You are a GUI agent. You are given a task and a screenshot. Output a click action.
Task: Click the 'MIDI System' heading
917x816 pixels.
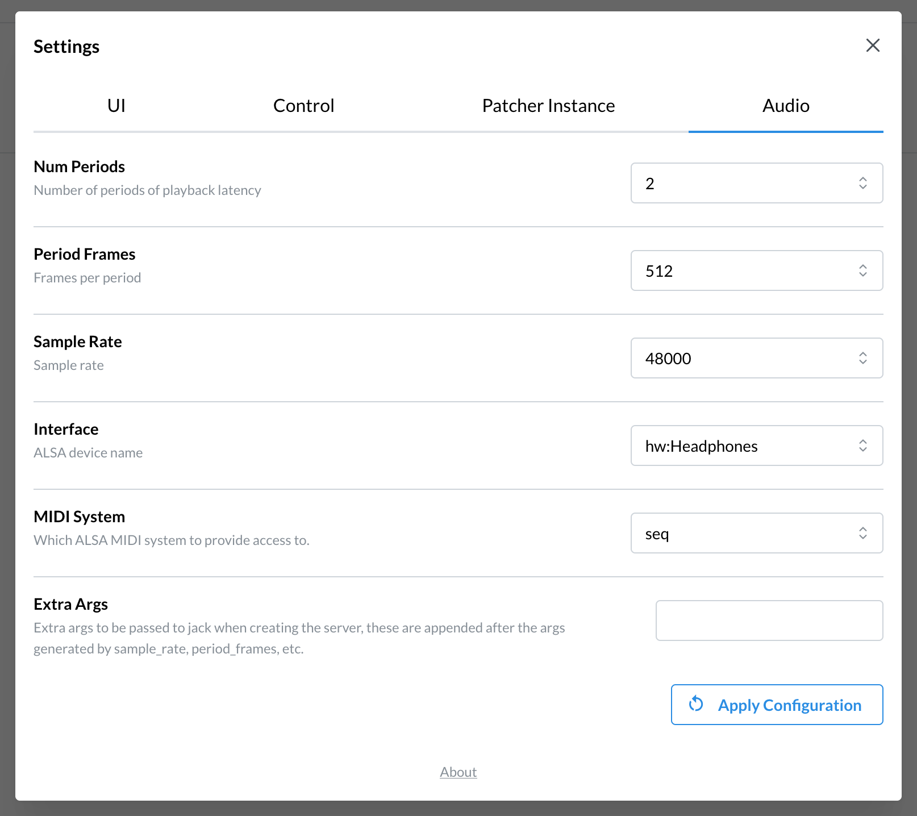[x=79, y=517]
